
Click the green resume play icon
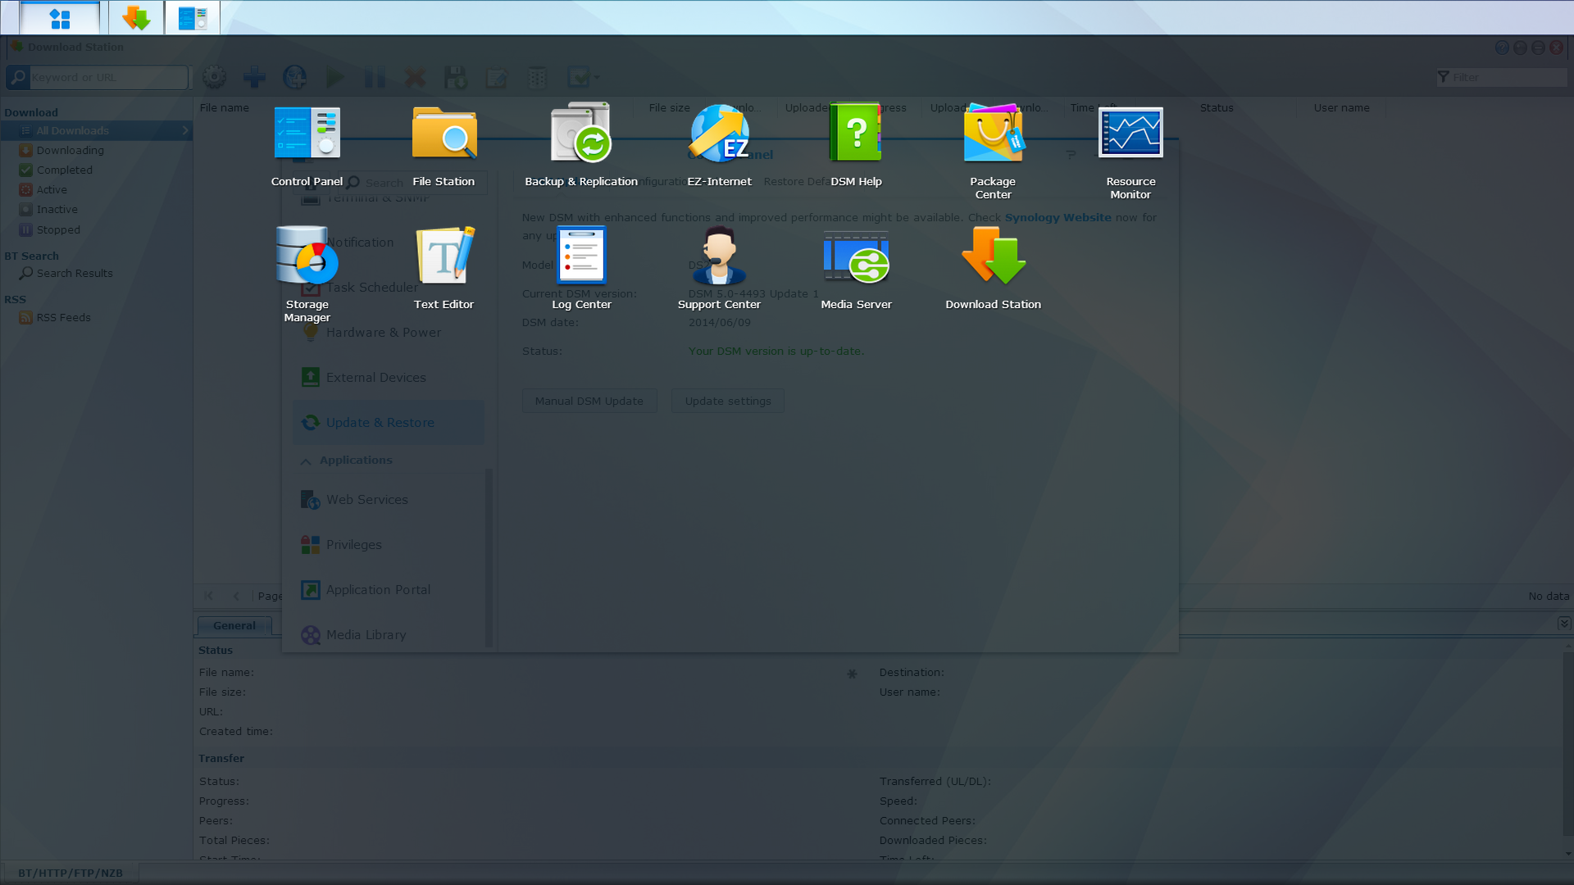(x=334, y=77)
